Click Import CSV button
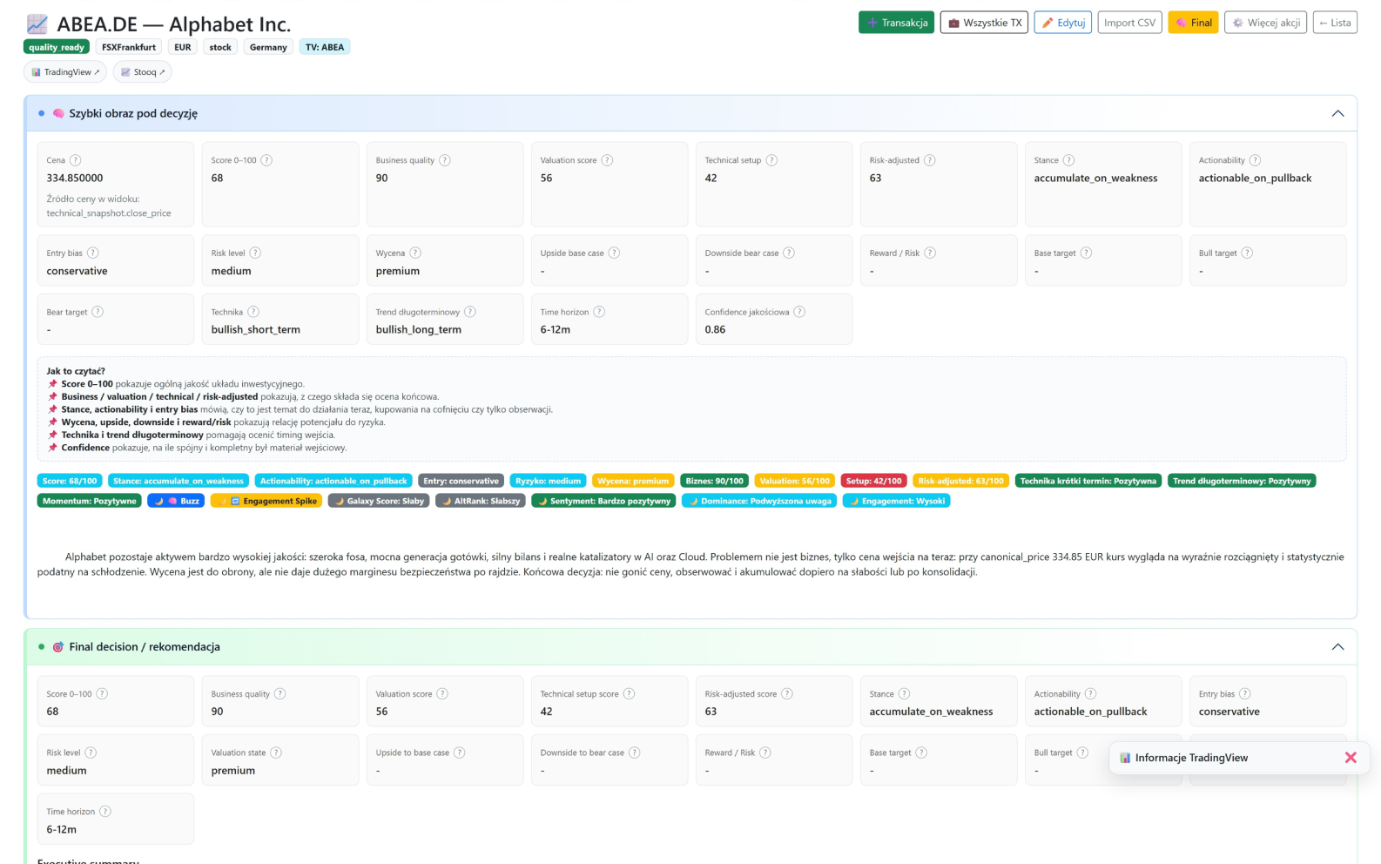This screenshot has height=864, width=1381. click(x=1129, y=23)
